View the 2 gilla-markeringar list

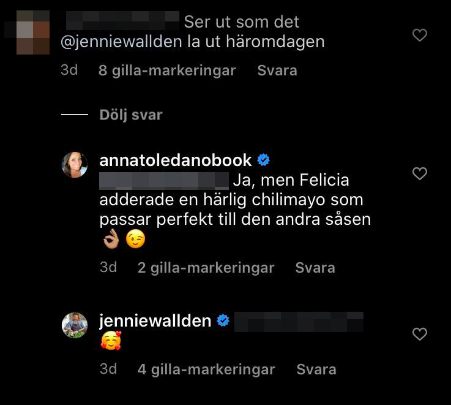pyautogui.click(x=206, y=268)
